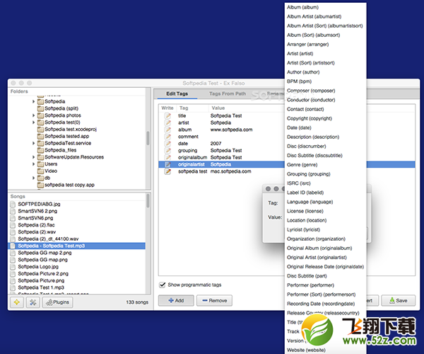Choose BPM (bpm) from the tag list
Image resolution: width=424 pixels, height=354 pixels.
tap(299, 81)
